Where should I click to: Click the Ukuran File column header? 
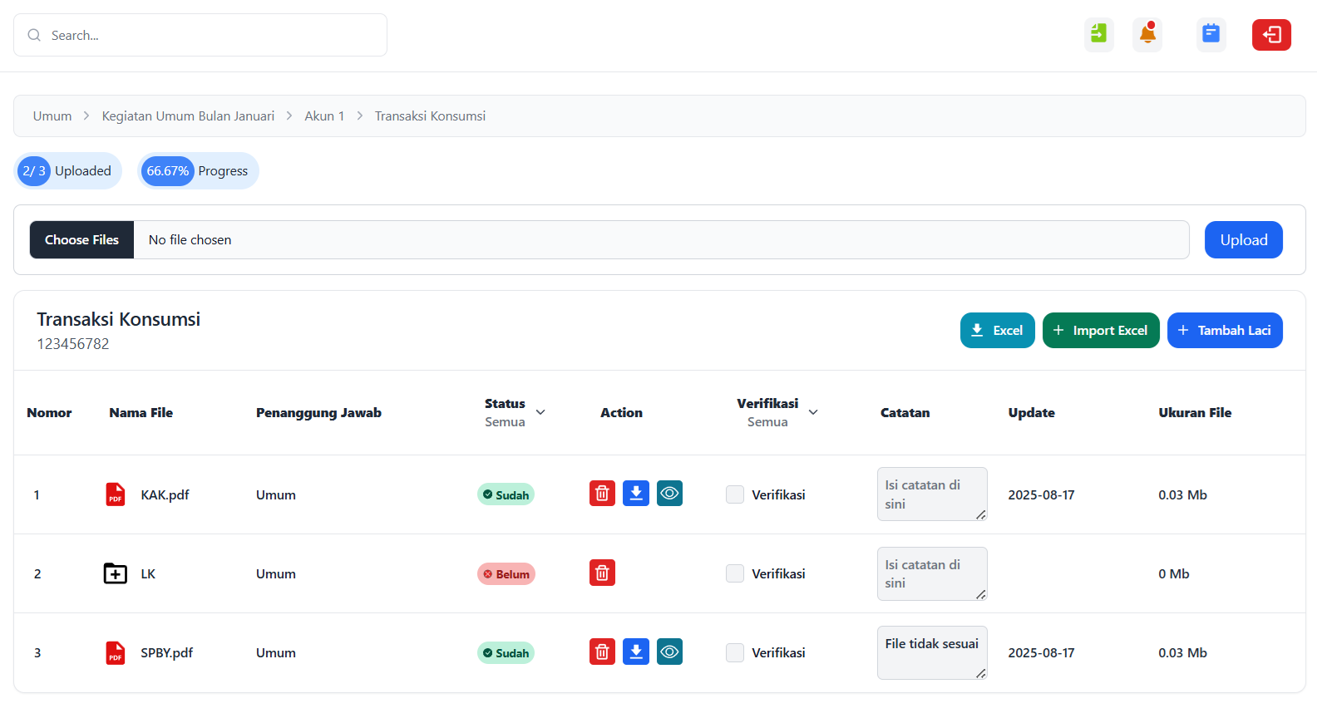point(1195,412)
